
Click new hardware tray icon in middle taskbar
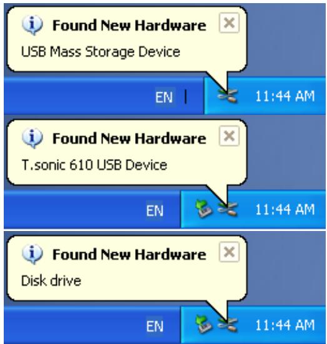pos(228,209)
